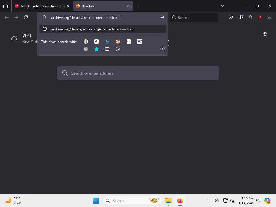
Task: Search history using the clock icon
Action: point(118,49)
